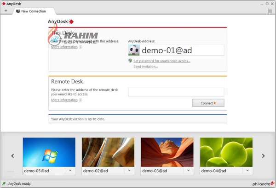The image size is (276, 188).
Task: Click the demo-04@ad label text
Action: [x=214, y=171]
